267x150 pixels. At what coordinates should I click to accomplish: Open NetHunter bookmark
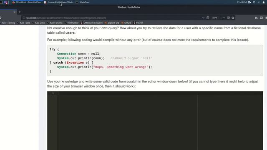point(71,22)
